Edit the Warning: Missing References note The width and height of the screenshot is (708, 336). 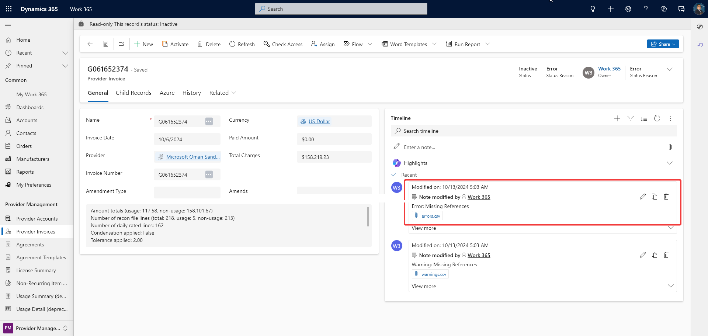point(643,255)
